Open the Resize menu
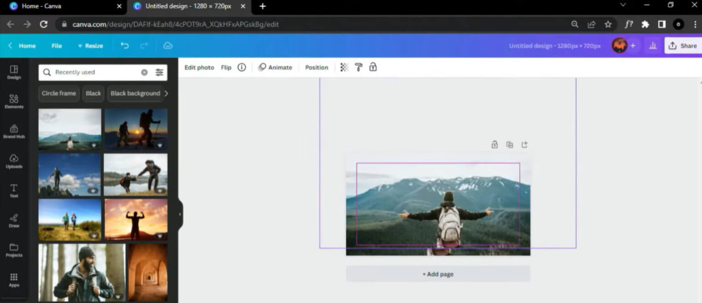Image resolution: width=702 pixels, height=303 pixels. tap(90, 46)
